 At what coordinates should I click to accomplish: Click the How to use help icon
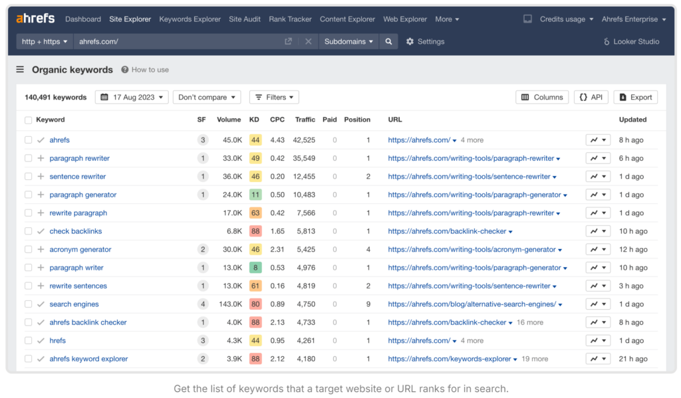(x=124, y=70)
